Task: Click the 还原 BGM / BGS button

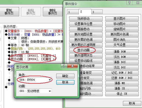Action: point(122,78)
